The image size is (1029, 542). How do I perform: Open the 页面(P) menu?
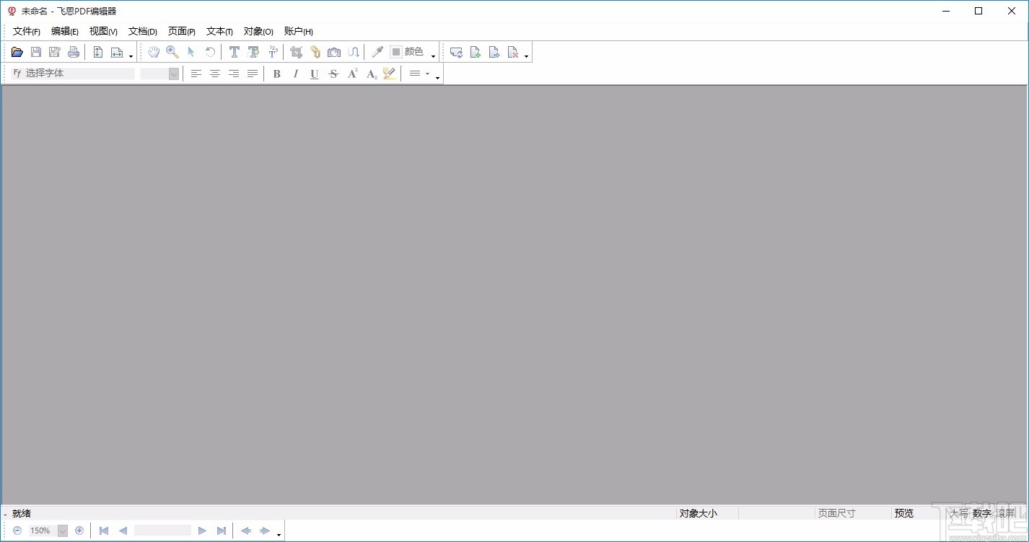click(182, 31)
